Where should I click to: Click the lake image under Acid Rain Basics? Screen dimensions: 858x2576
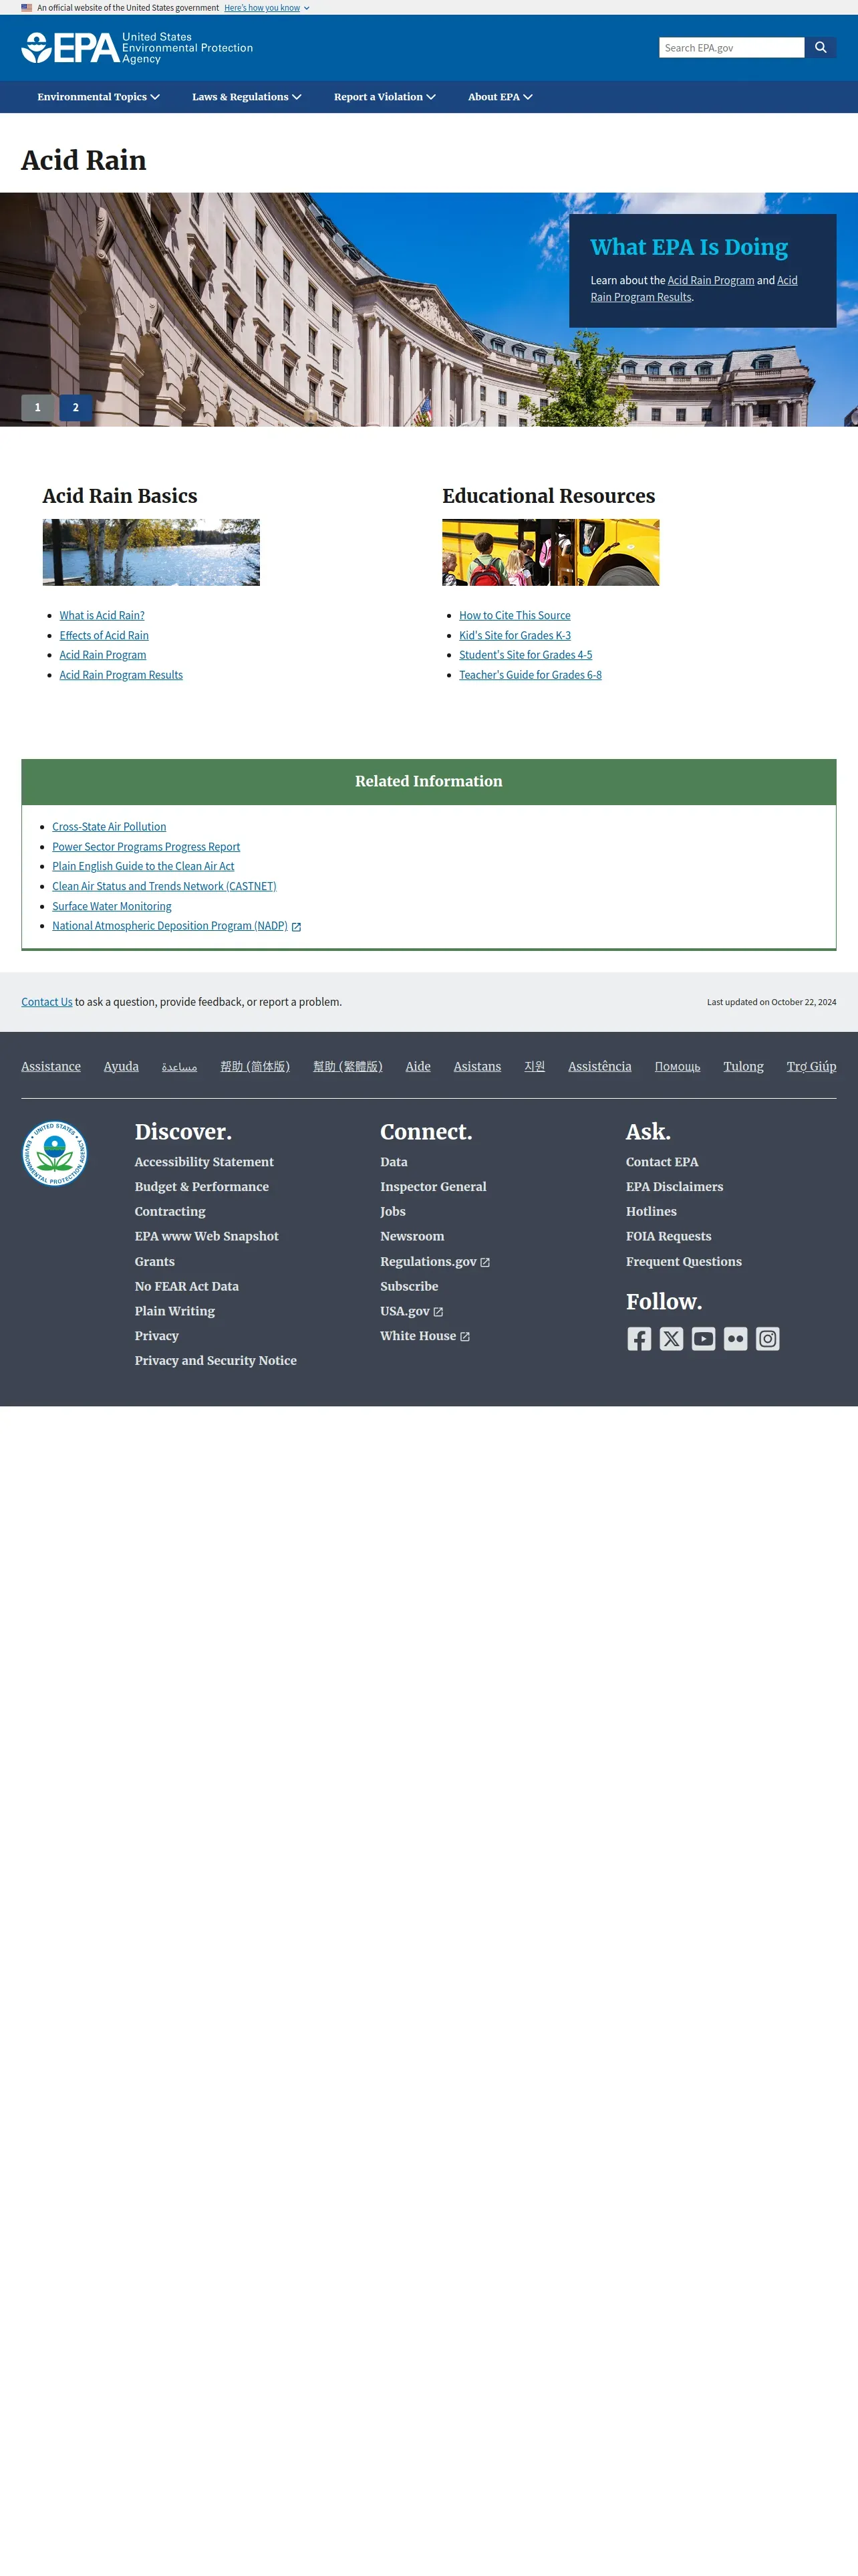151,552
